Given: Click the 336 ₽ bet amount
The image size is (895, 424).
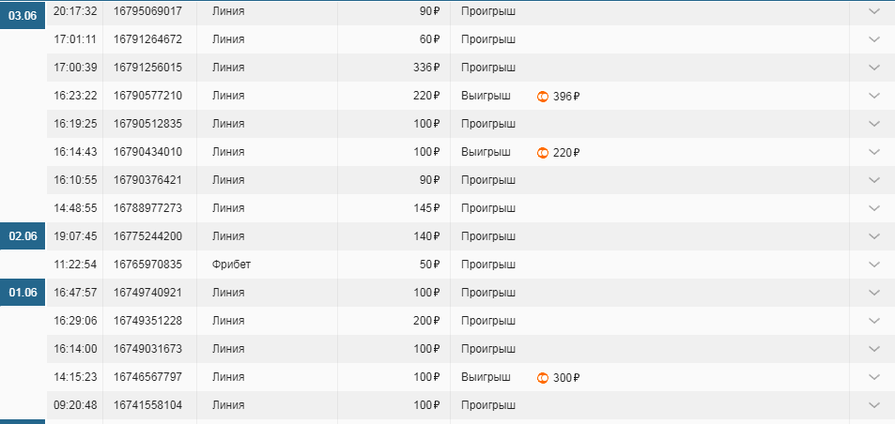Looking at the screenshot, I should point(425,68).
